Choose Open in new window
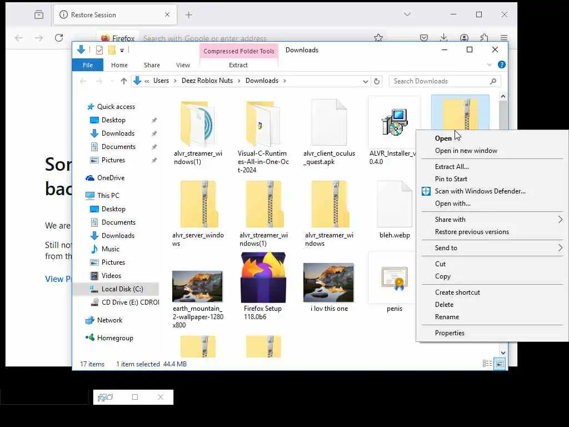 (x=466, y=151)
